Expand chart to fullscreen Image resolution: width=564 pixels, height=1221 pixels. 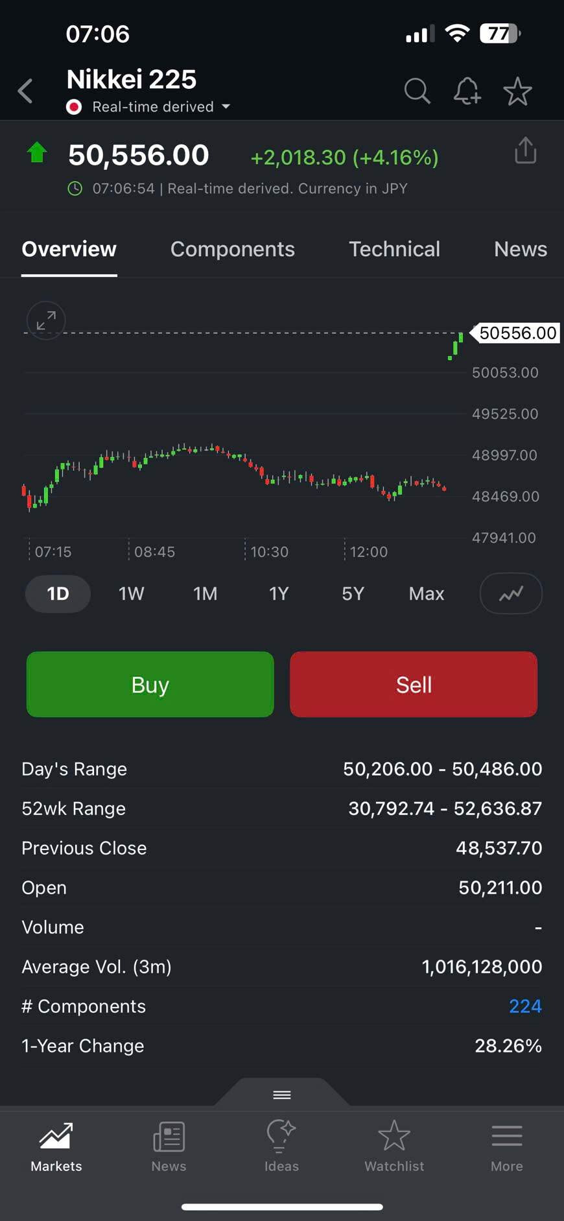tap(45, 320)
